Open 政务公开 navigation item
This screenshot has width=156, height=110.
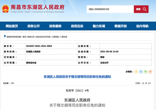[x=33, y=26]
